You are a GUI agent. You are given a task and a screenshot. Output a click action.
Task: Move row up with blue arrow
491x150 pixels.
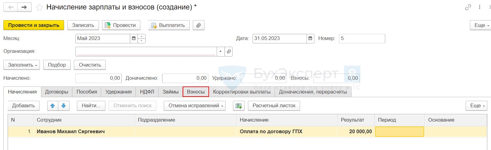[53, 106]
